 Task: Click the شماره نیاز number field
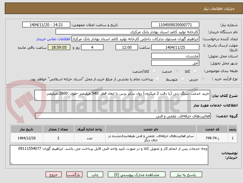coord(175,25)
